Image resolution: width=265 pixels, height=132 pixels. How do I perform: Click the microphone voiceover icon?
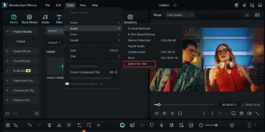[162, 125]
